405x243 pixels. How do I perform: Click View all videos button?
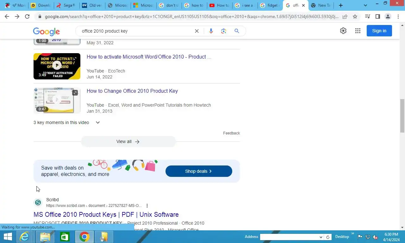[x=128, y=141]
